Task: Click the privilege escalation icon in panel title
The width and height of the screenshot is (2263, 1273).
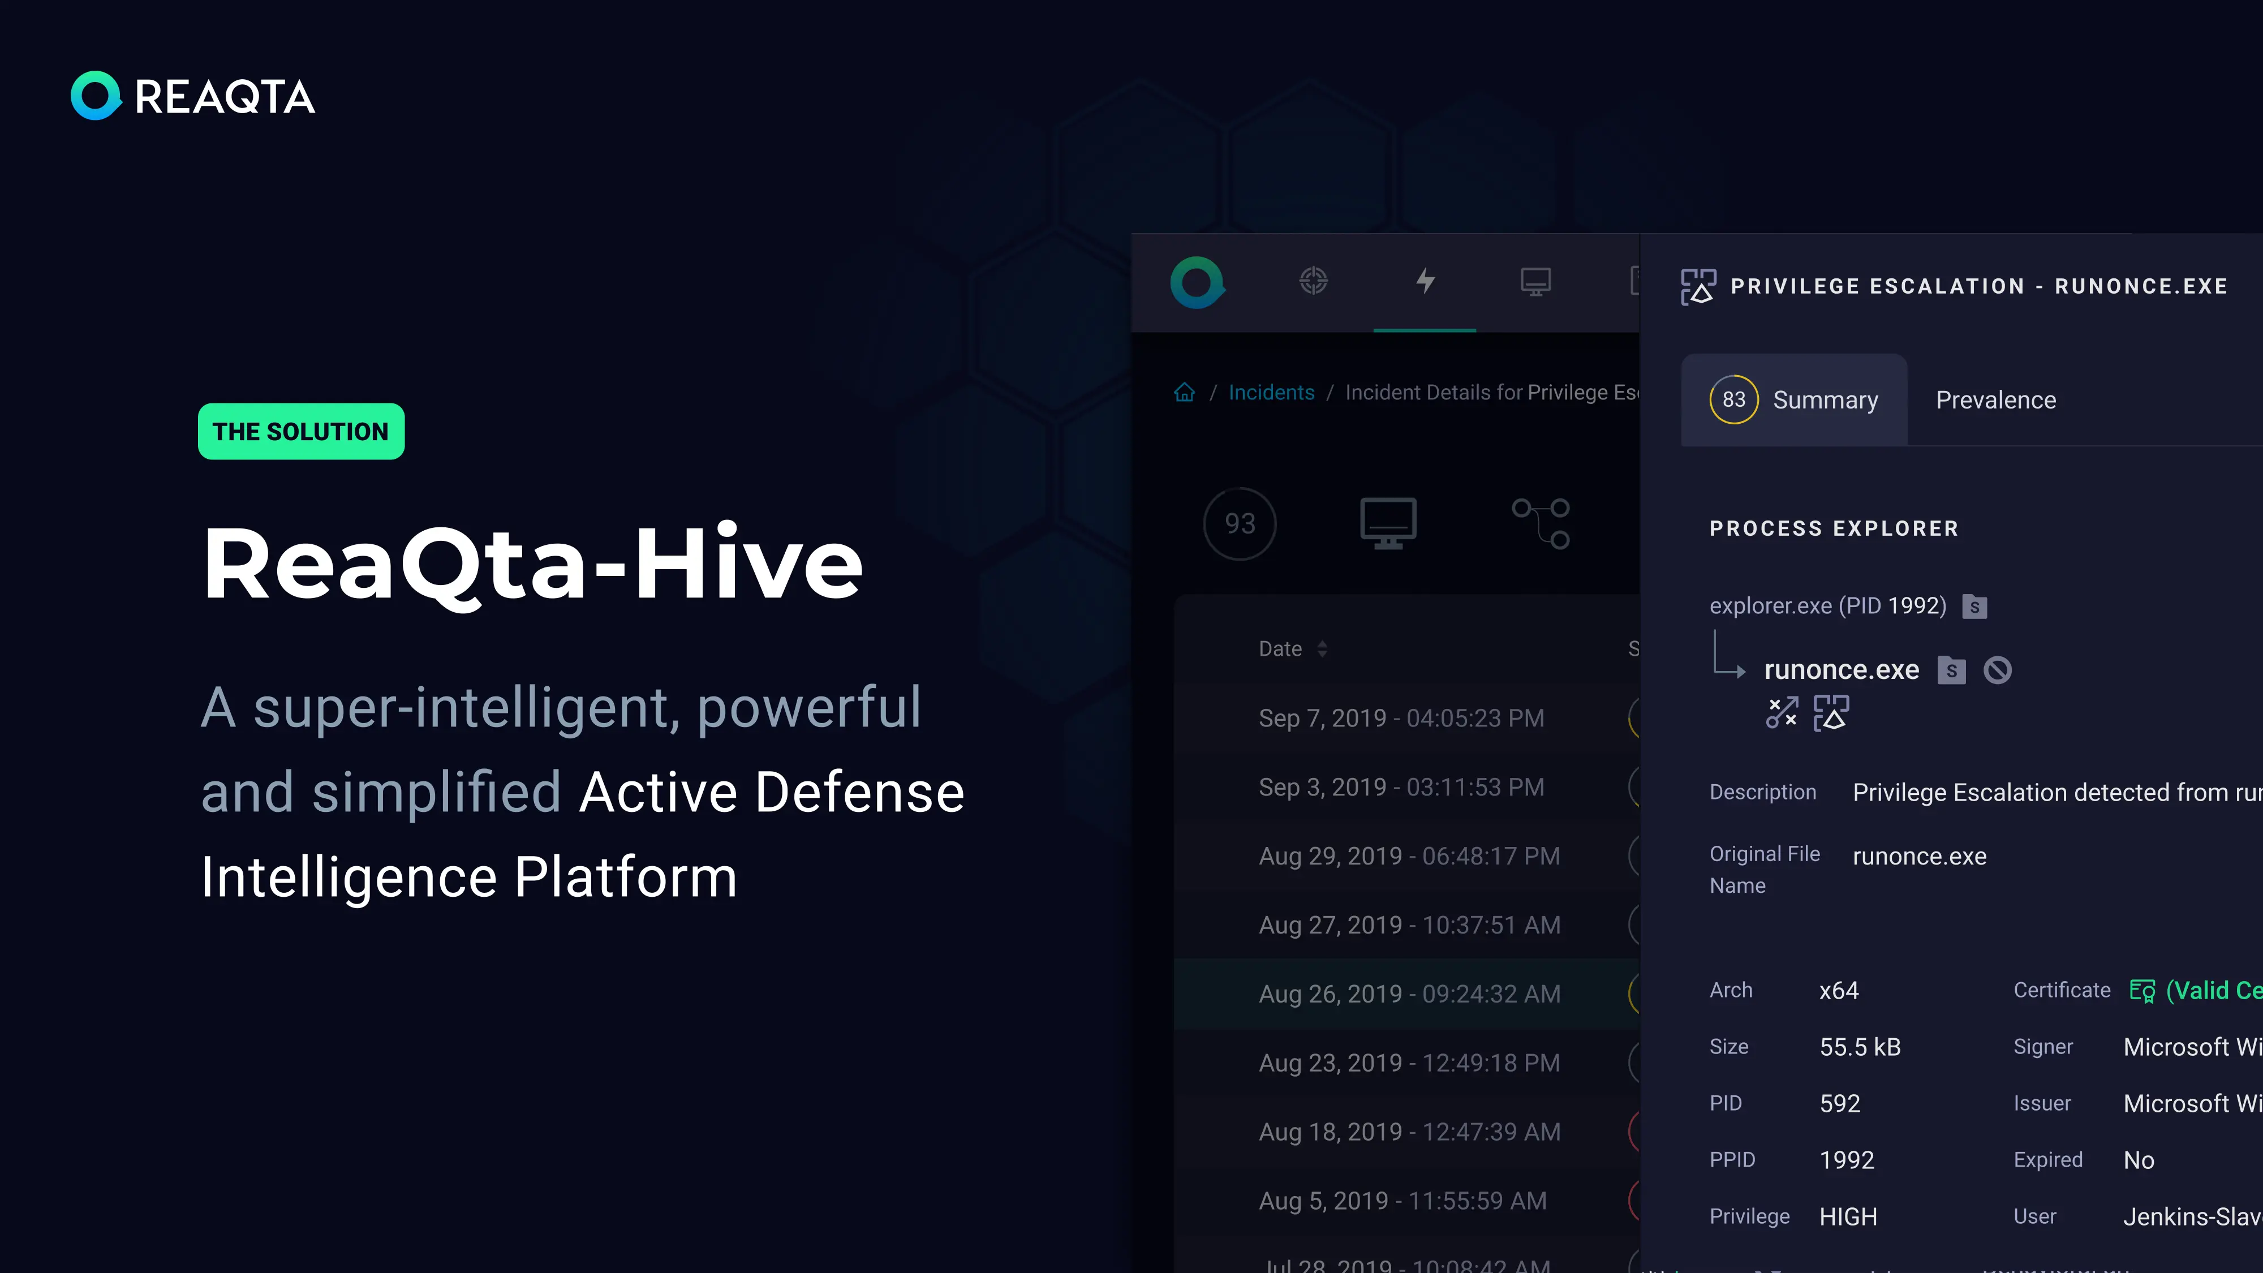Action: pyautogui.click(x=1698, y=286)
